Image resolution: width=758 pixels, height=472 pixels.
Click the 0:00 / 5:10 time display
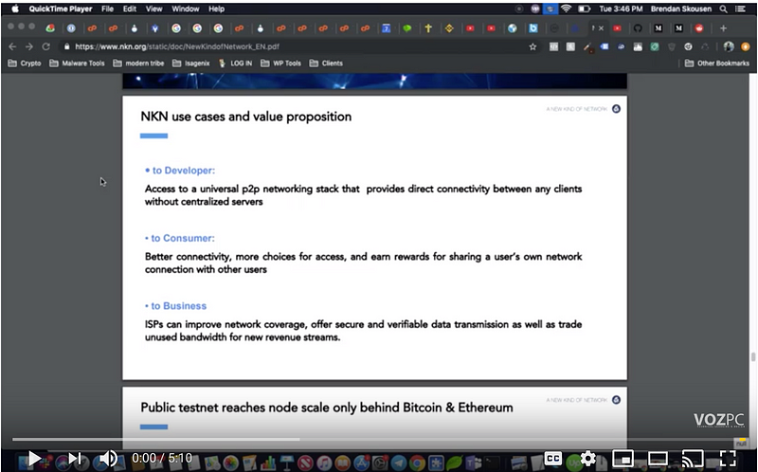click(x=162, y=458)
